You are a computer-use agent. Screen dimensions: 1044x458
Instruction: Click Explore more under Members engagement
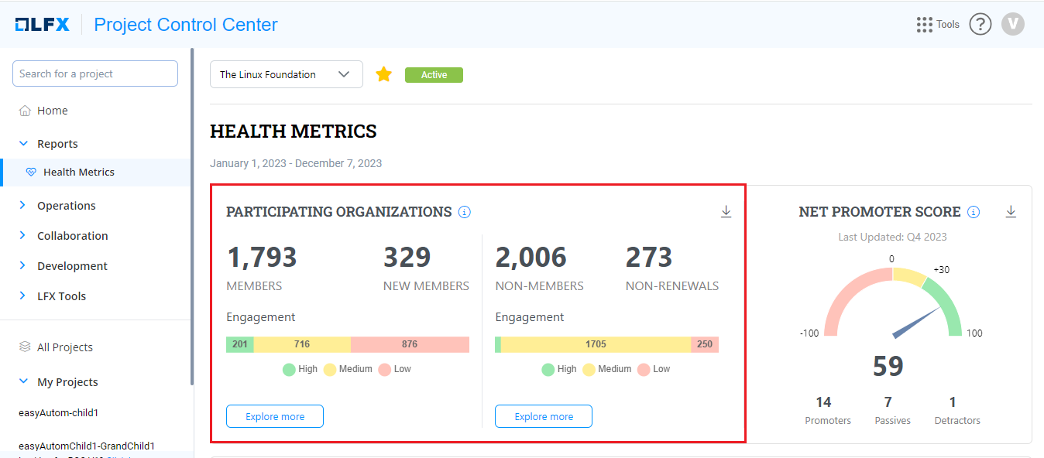[274, 416]
